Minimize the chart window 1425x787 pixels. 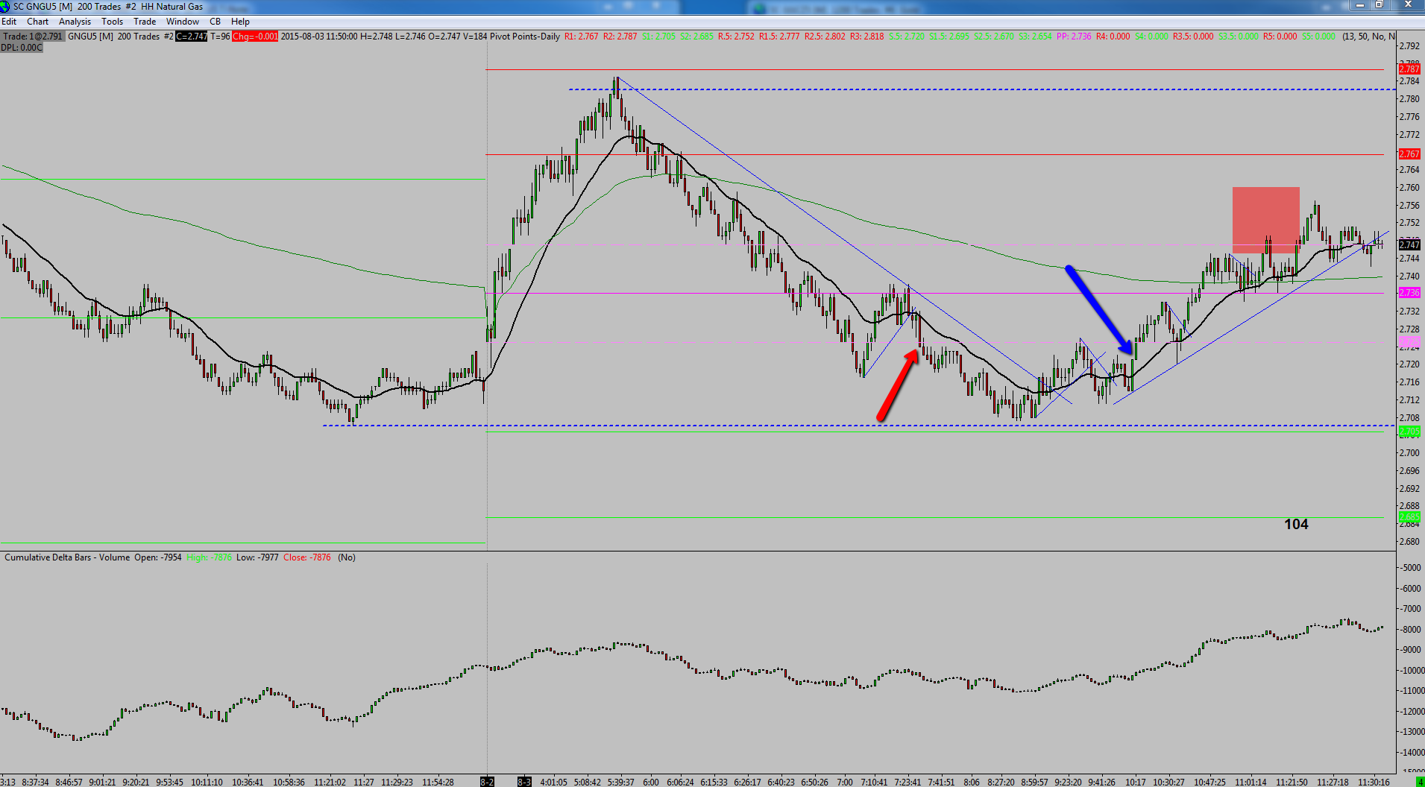tap(1360, 5)
